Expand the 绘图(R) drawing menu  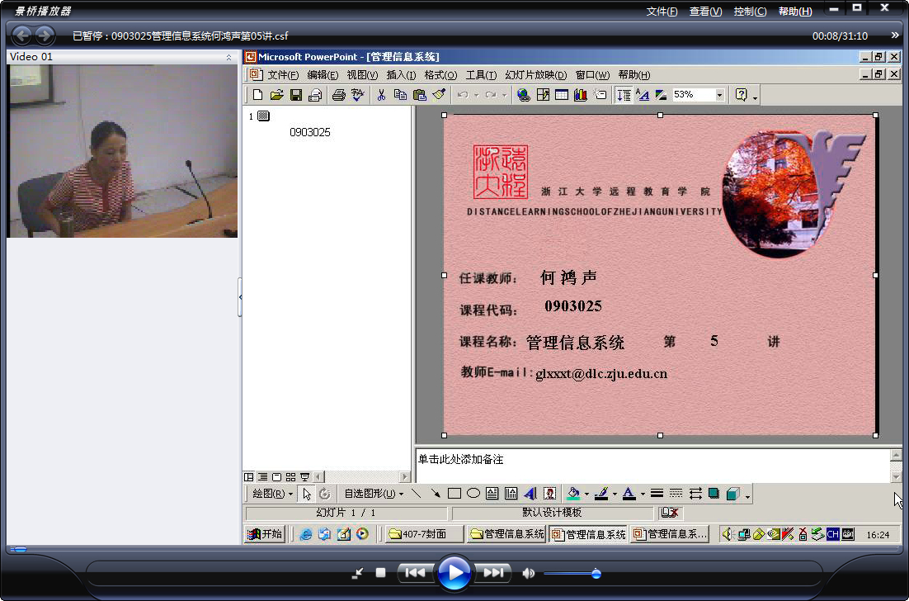click(272, 494)
